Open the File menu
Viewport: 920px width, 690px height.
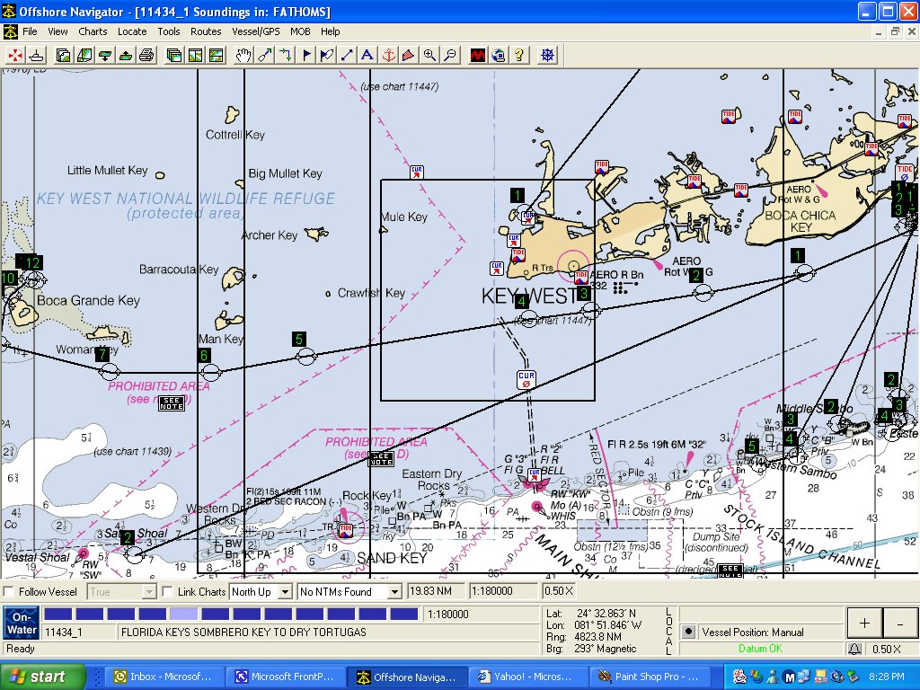pos(30,31)
